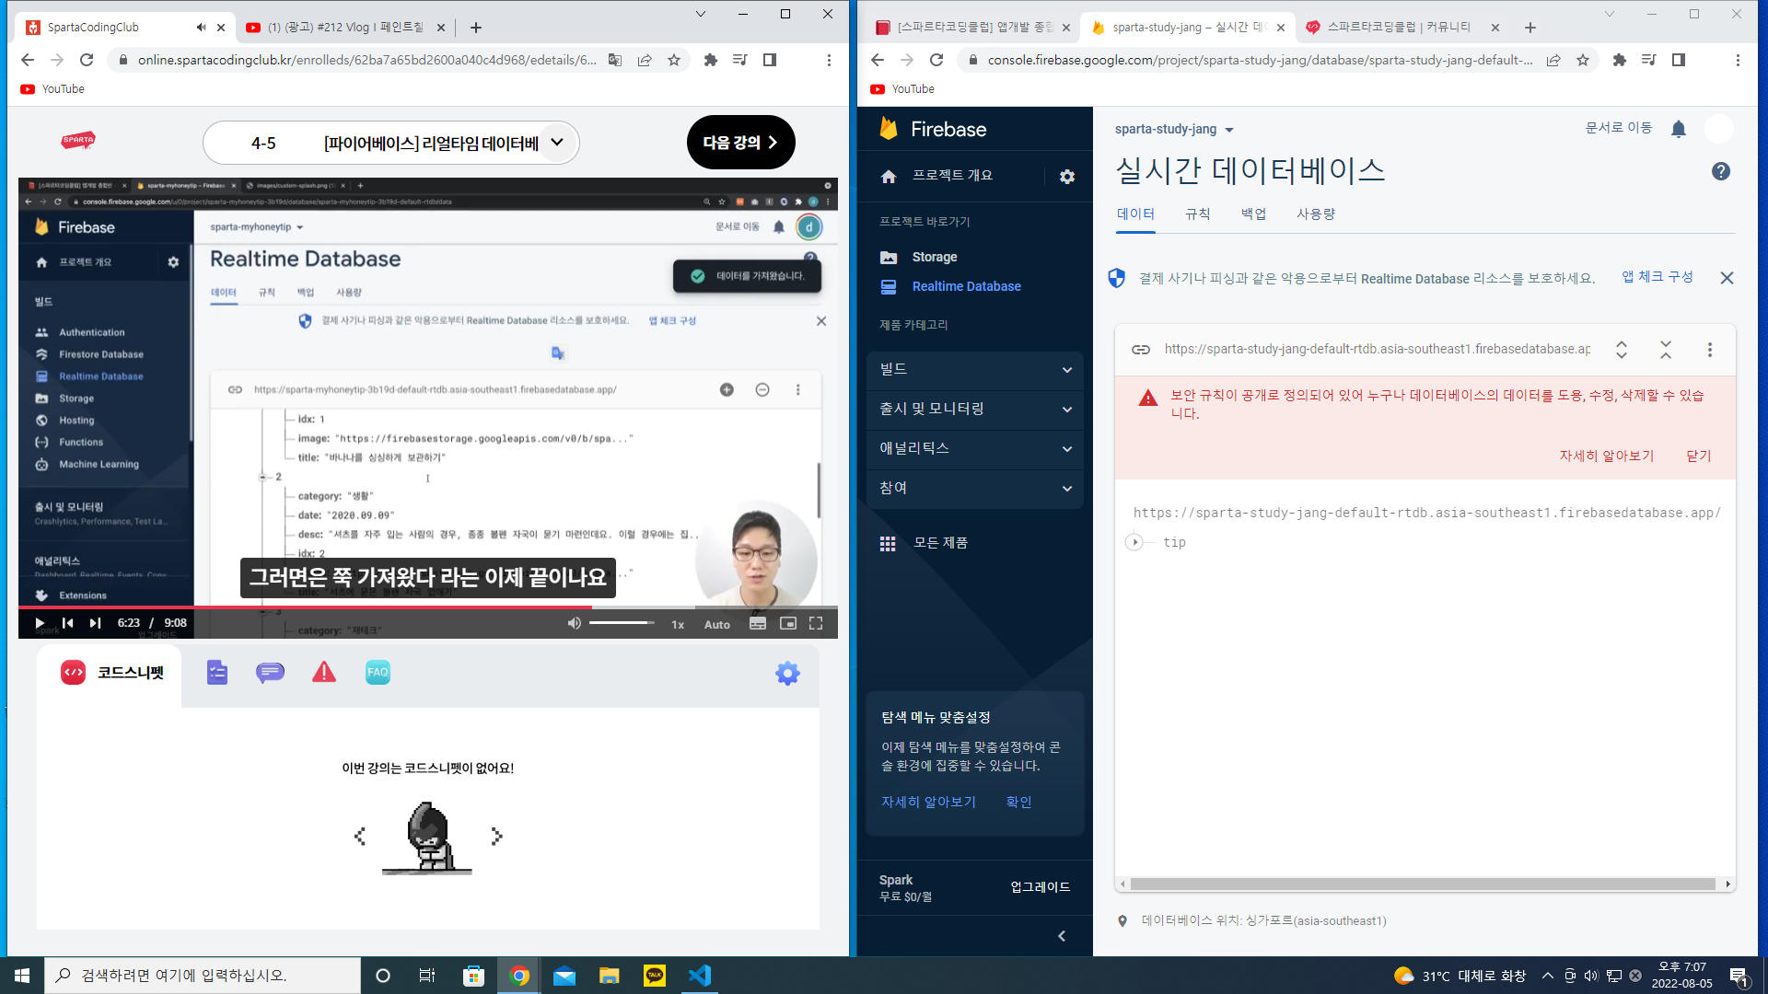
Task: Click 앱 체크 구성 link
Action: pos(1657,277)
